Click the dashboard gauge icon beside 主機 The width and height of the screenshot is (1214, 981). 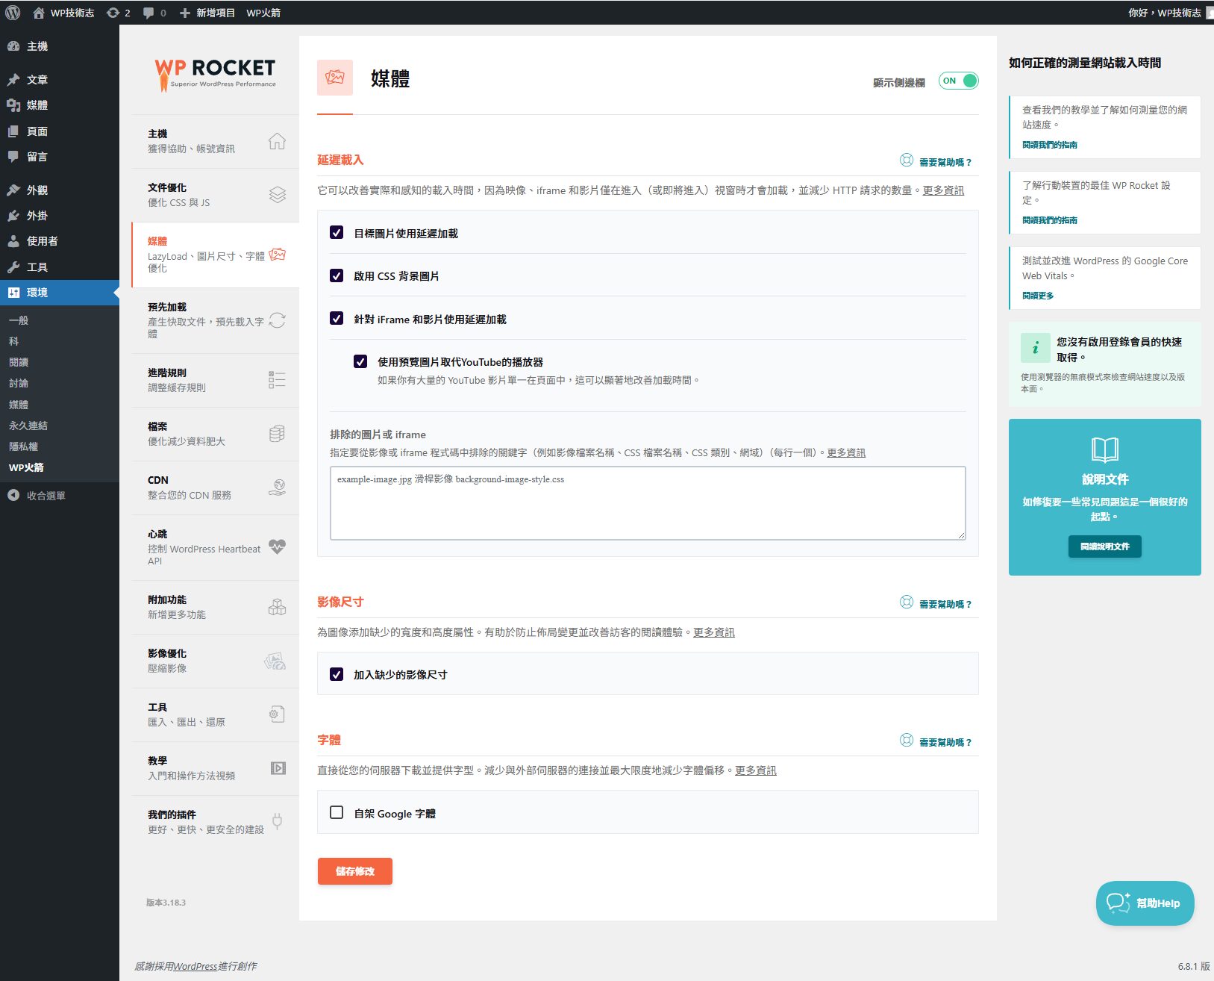pyautogui.click(x=13, y=46)
